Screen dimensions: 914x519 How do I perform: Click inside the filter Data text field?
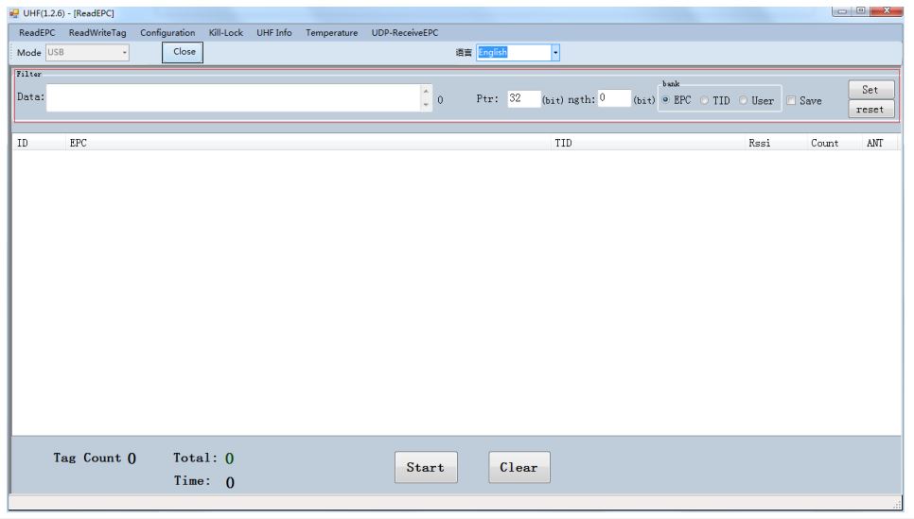click(232, 97)
